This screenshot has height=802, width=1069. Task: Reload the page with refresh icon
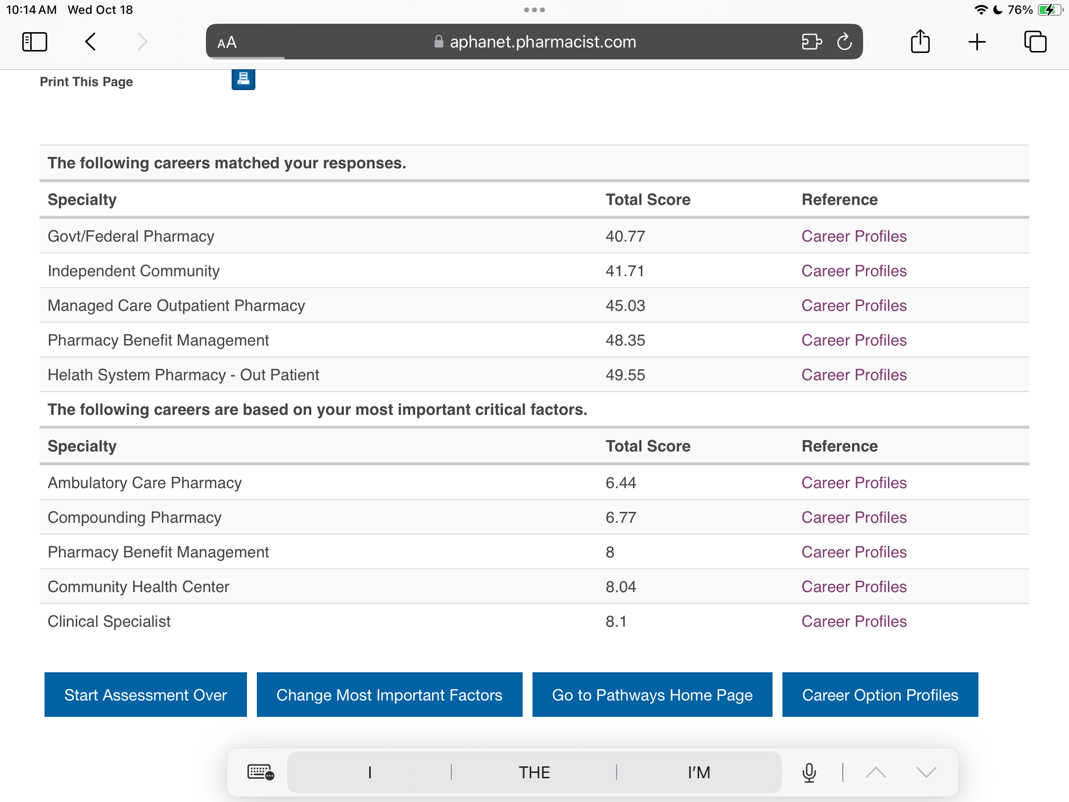pos(844,42)
